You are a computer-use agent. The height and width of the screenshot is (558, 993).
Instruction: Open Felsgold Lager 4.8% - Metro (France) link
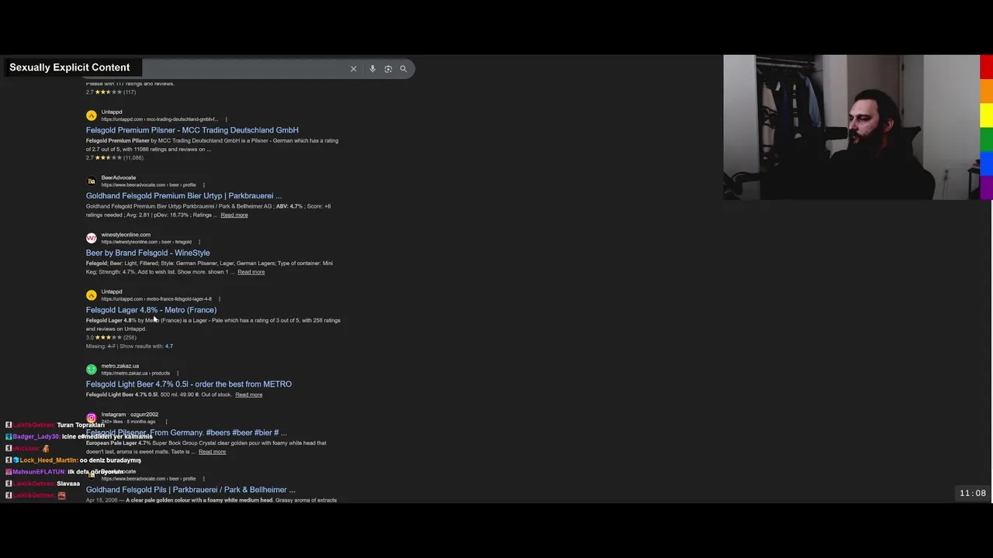click(x=151, y=310)
